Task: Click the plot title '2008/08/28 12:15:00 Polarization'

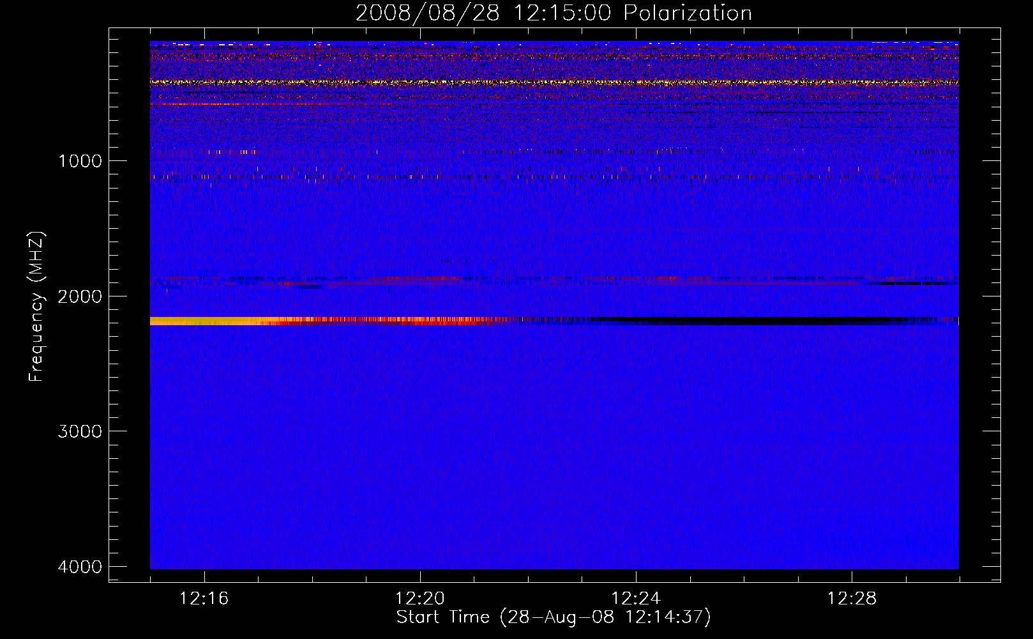Action: click(554, 13)
